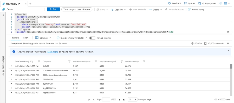
Task: Open the items per page dropdown
Action: pyautogui.click(x=133, y=99)
